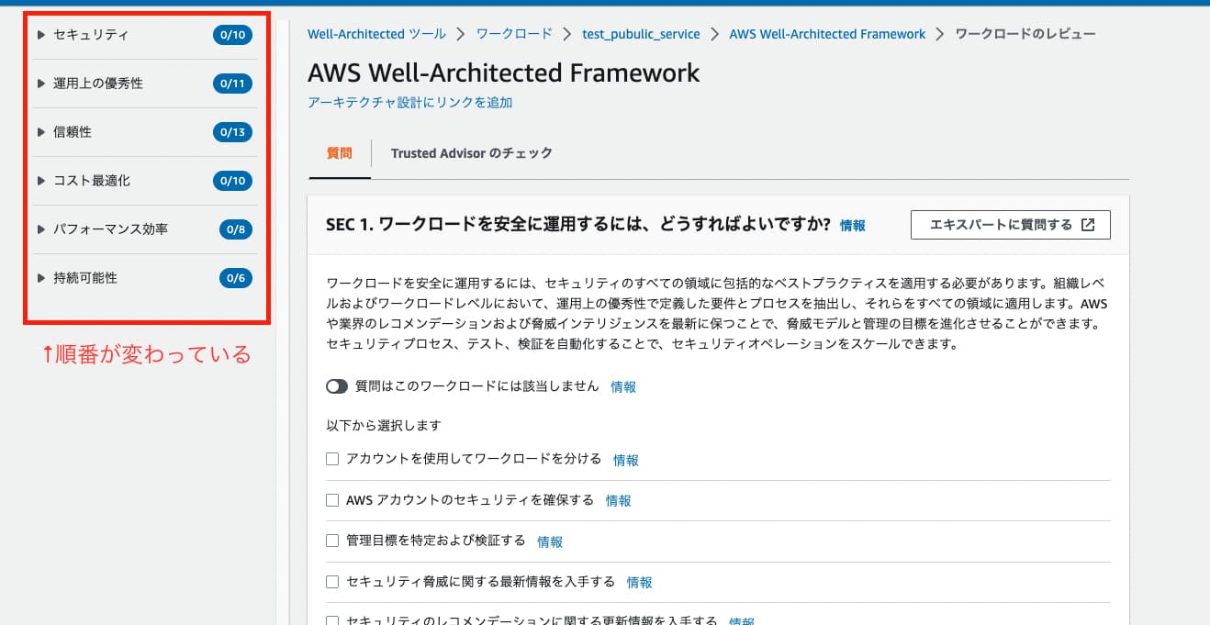The width and height of the screenshot is (1210, 625).
Task: Open the Well-Architected ツール breadcrumb
Action: coord(376,34)
